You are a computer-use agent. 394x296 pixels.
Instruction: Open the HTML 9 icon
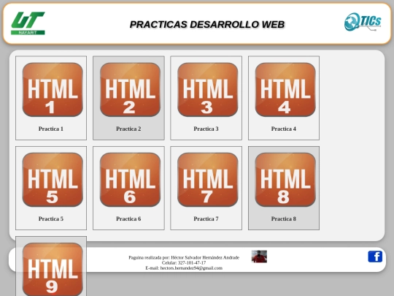point(53,269)
